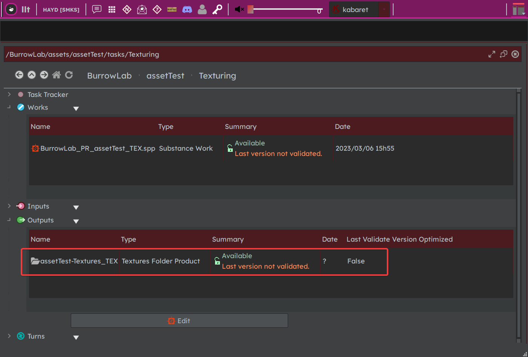Click the refresh icon
The image size is (528, 357).
coord(69,75)
